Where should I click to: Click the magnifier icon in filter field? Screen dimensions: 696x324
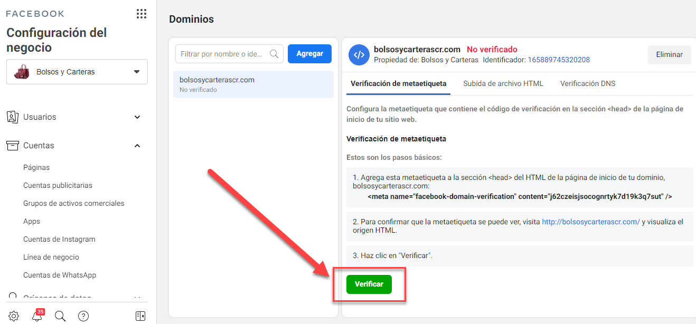(x=274, y=54)
